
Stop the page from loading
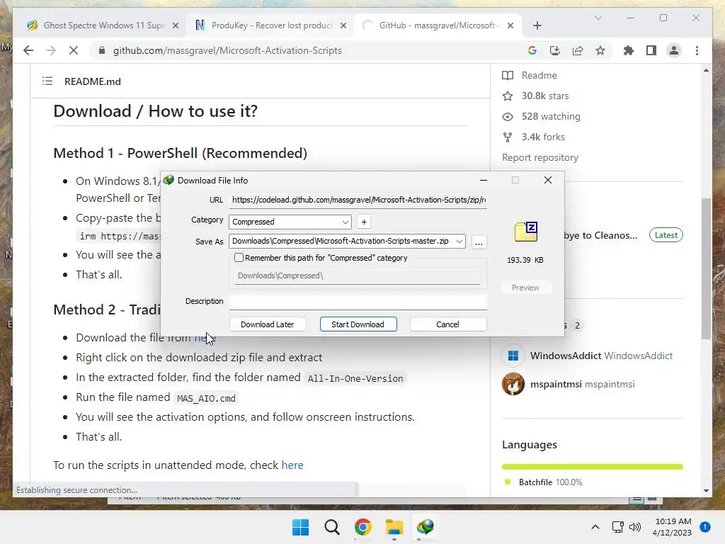pos(74,50)
